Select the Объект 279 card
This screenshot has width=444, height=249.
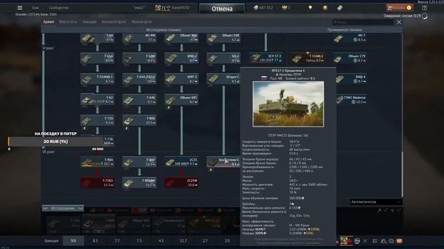350,58
